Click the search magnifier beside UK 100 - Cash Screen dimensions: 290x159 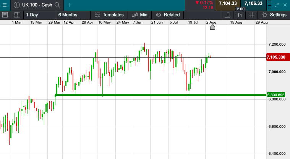pos(57,5)
